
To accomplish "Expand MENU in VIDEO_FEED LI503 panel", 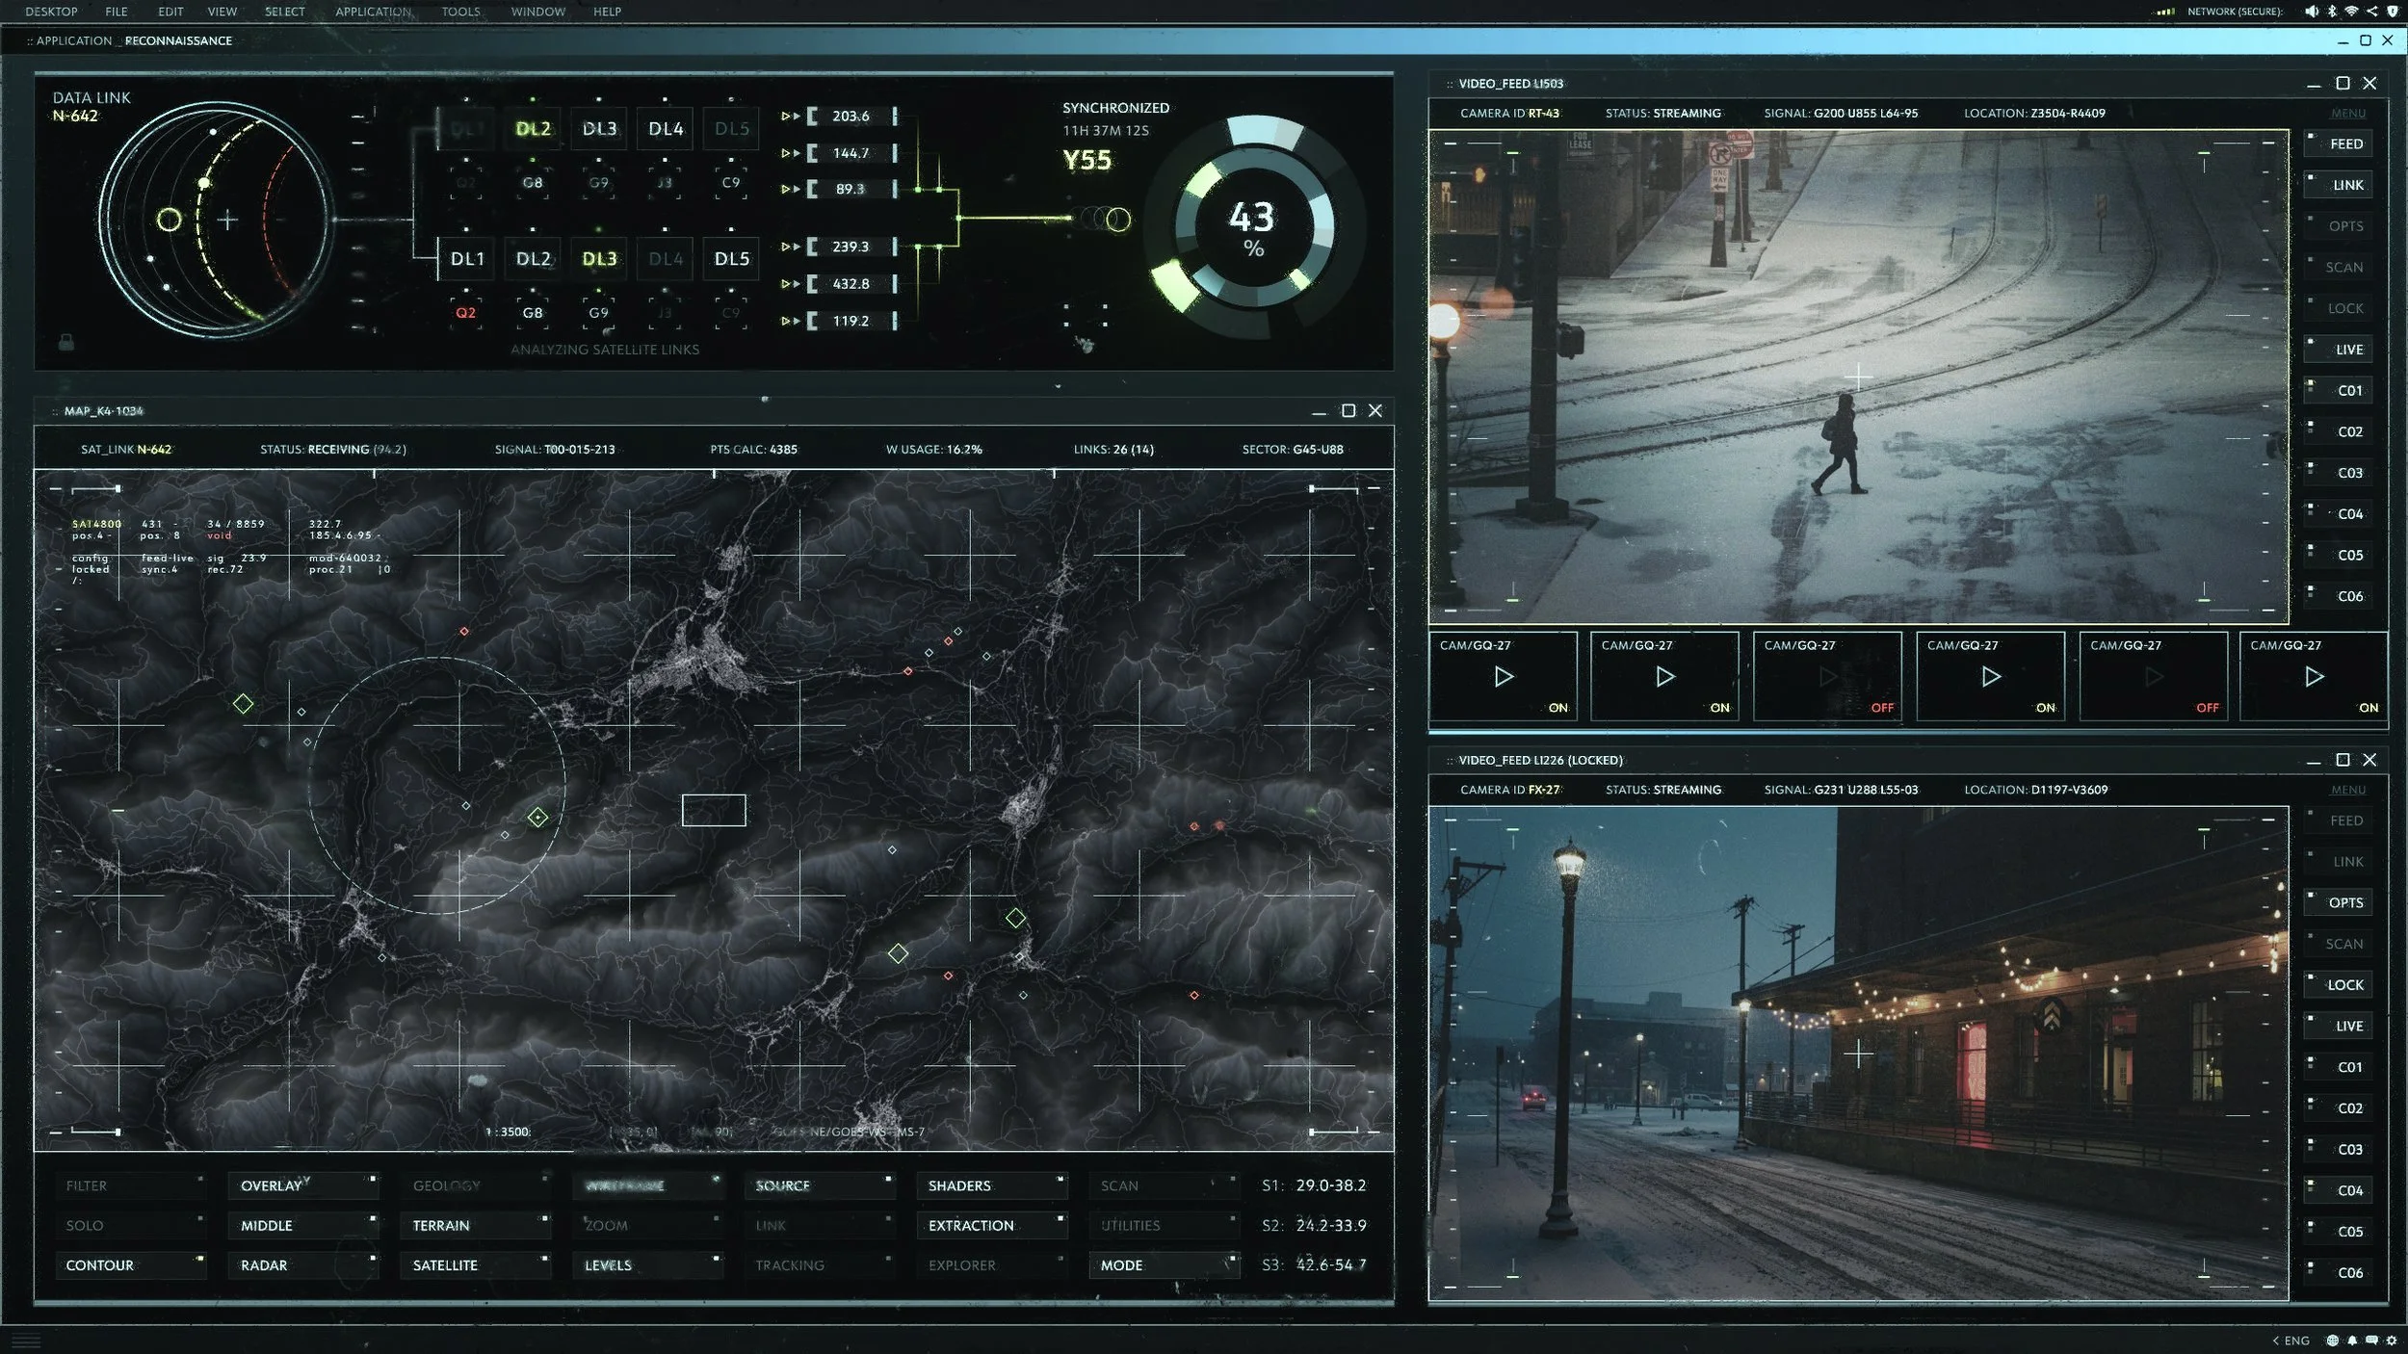I will (x=2347, y=114).
